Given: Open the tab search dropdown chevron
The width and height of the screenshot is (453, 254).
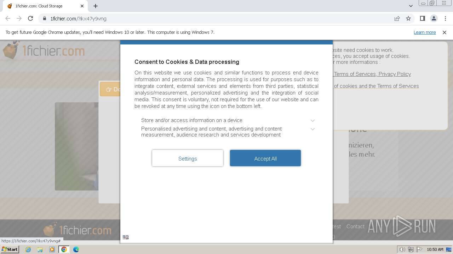Looking at the screenshot, I should point(411,6).
